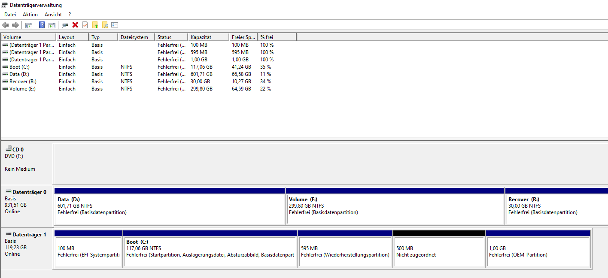Click the 931,51 GB disk size text
Image resolution: width=608 pixels, height=278 pixels.
[x=15, y=205]
